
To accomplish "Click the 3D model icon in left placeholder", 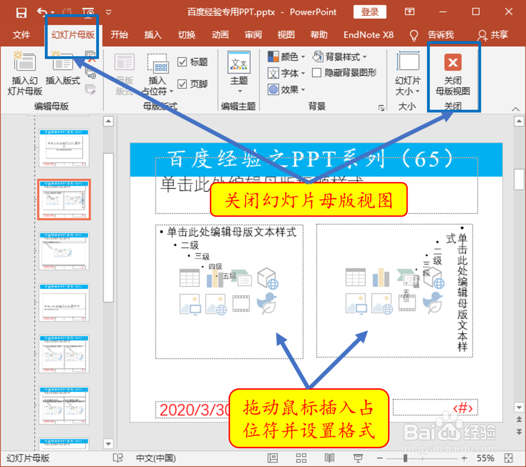I will coord(268,278).
